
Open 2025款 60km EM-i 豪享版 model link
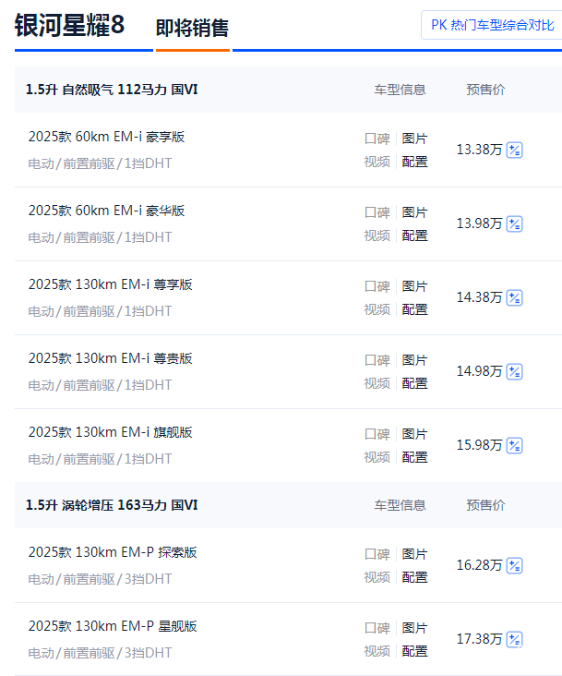coord(106,137)
